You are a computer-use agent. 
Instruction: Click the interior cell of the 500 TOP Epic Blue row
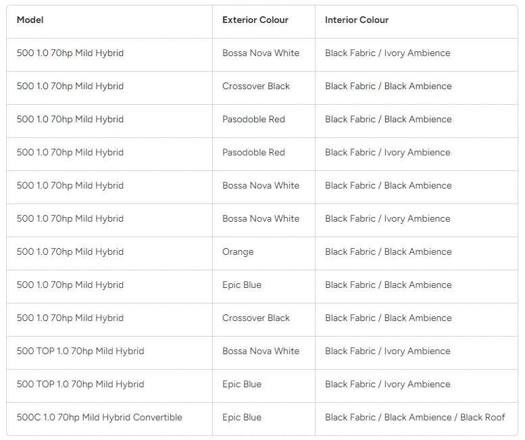(387, 385)
